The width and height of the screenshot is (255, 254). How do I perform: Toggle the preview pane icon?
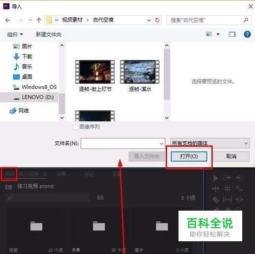coord(232,34)
